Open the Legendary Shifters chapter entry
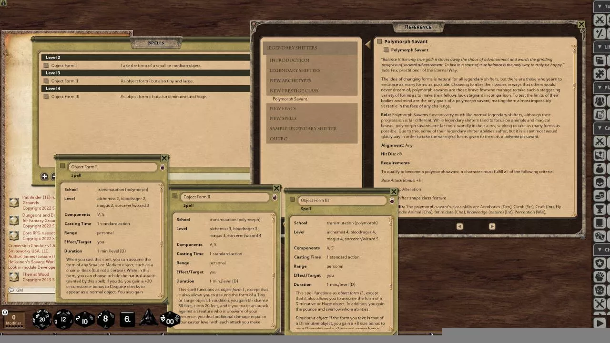610x343 pixels. point(310,71)
